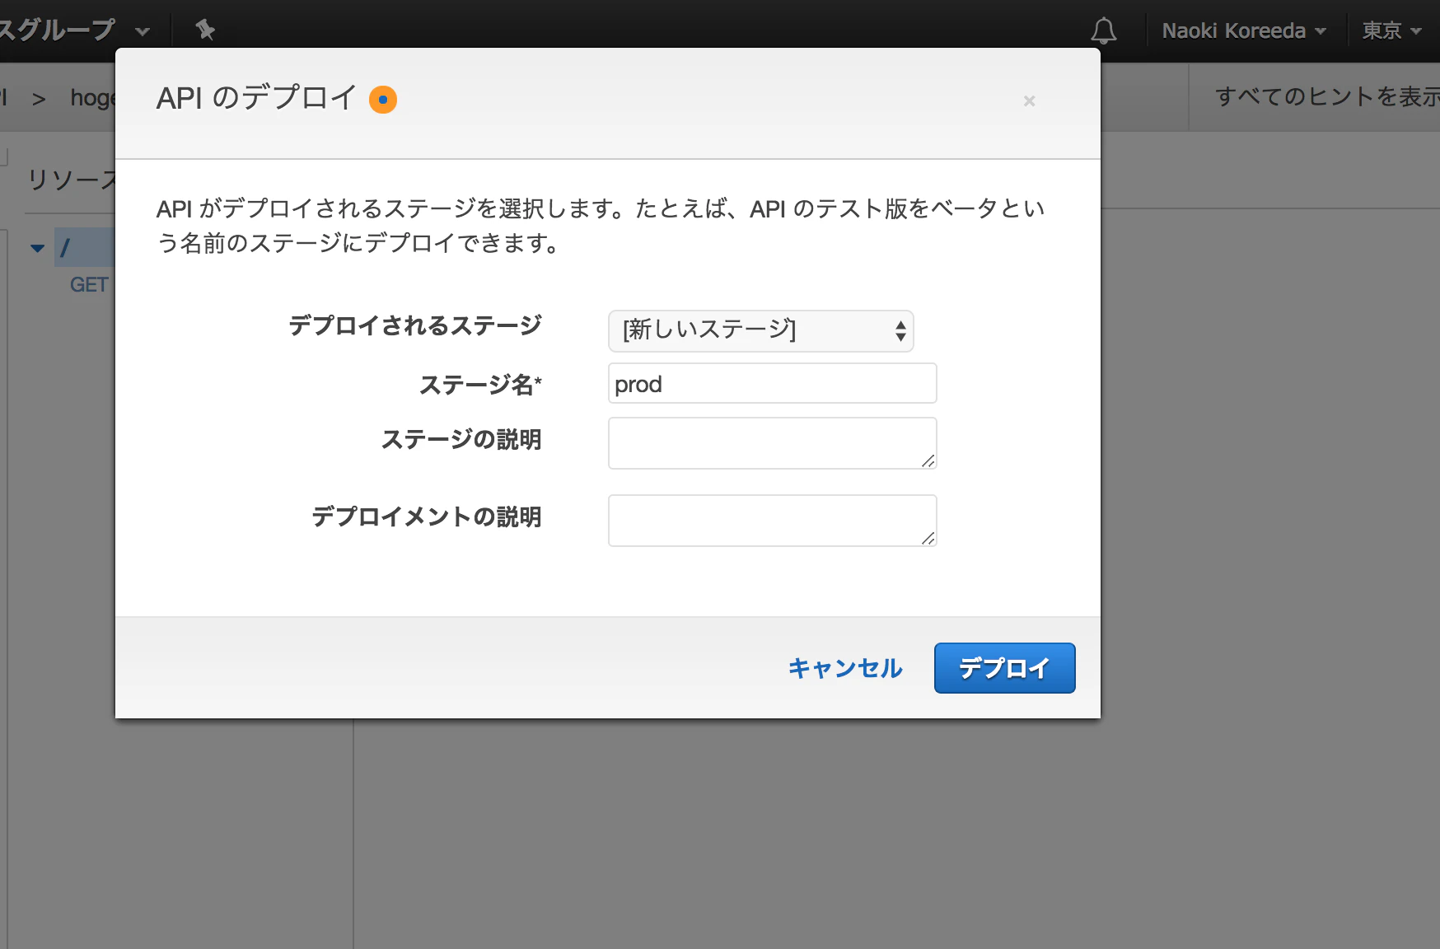The width and height of the screenshot is (1440, 949).
Task: Click the デプロイメントの説明 text area
Action: [x=772, y=521]
